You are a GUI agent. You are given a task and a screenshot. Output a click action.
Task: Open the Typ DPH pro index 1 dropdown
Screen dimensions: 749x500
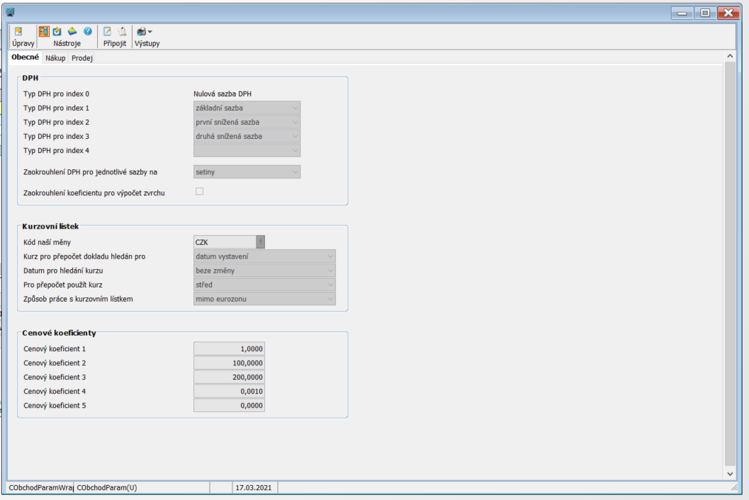(x=247, y=108)
